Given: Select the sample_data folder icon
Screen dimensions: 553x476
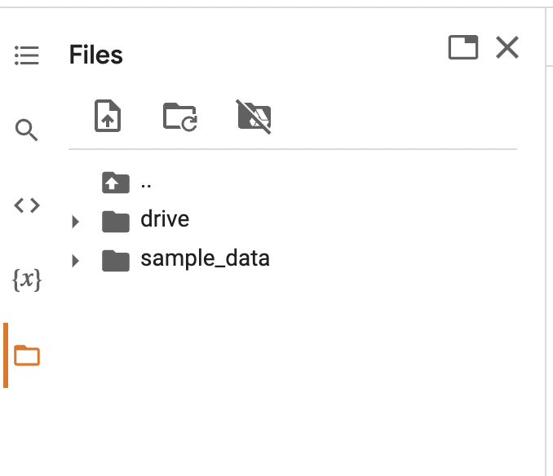Looking at the screenshot, I should (x=116, y=260).
